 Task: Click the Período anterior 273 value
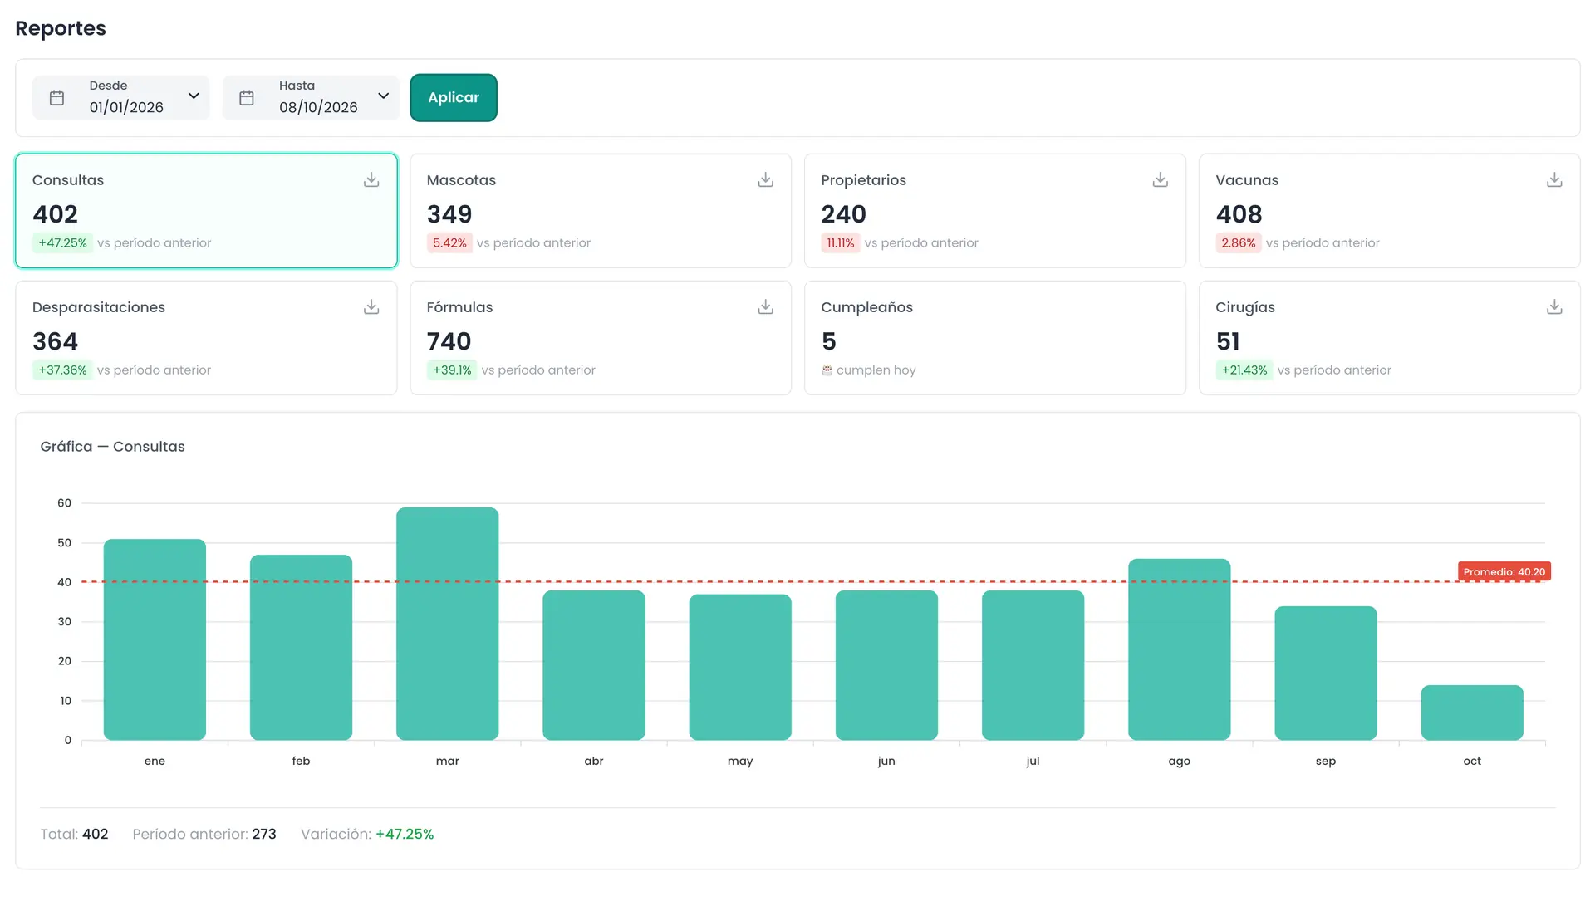[264, 834]
